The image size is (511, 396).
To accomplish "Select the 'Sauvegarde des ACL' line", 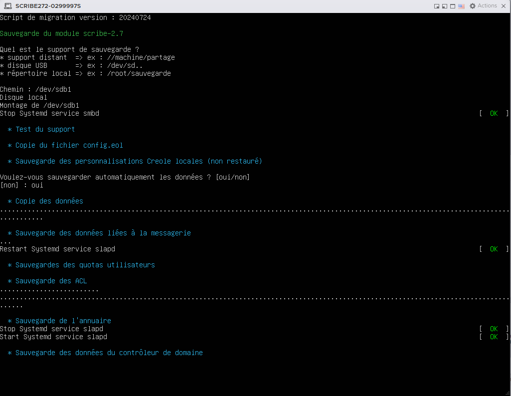I will (x=51, y=281).
